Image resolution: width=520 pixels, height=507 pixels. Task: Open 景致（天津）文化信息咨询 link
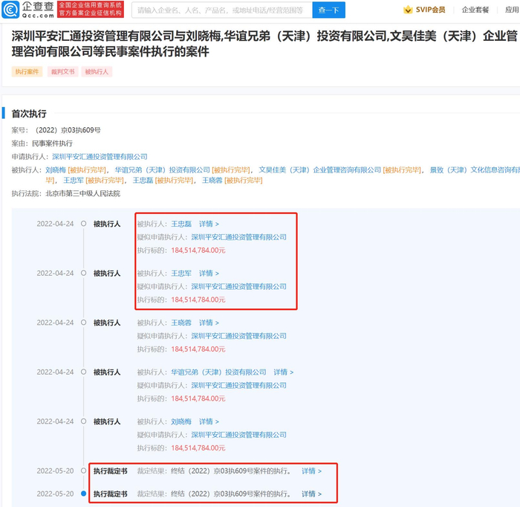[x=475, y=170]
